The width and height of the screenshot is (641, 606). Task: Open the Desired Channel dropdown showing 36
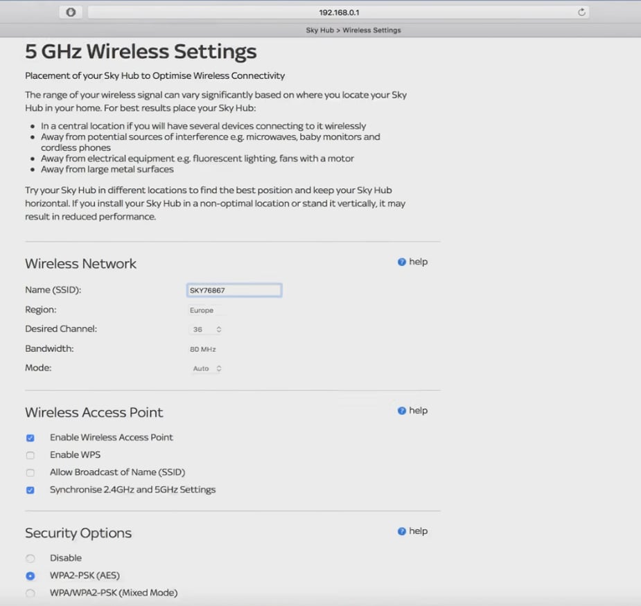(206, 330)
